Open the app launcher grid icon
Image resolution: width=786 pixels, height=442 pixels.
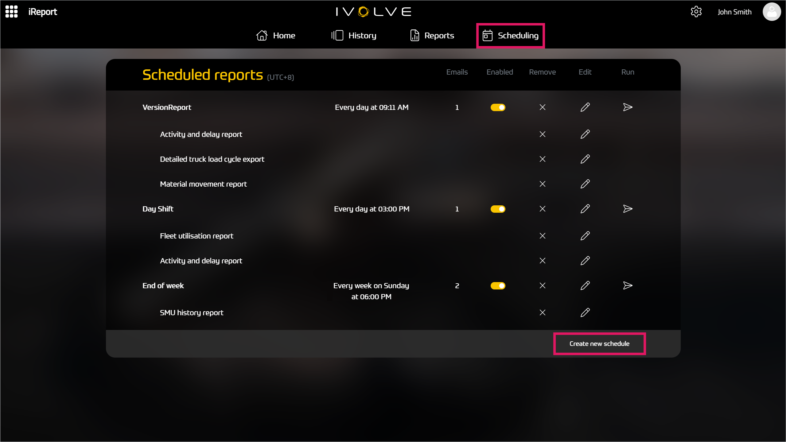(12, 12)
